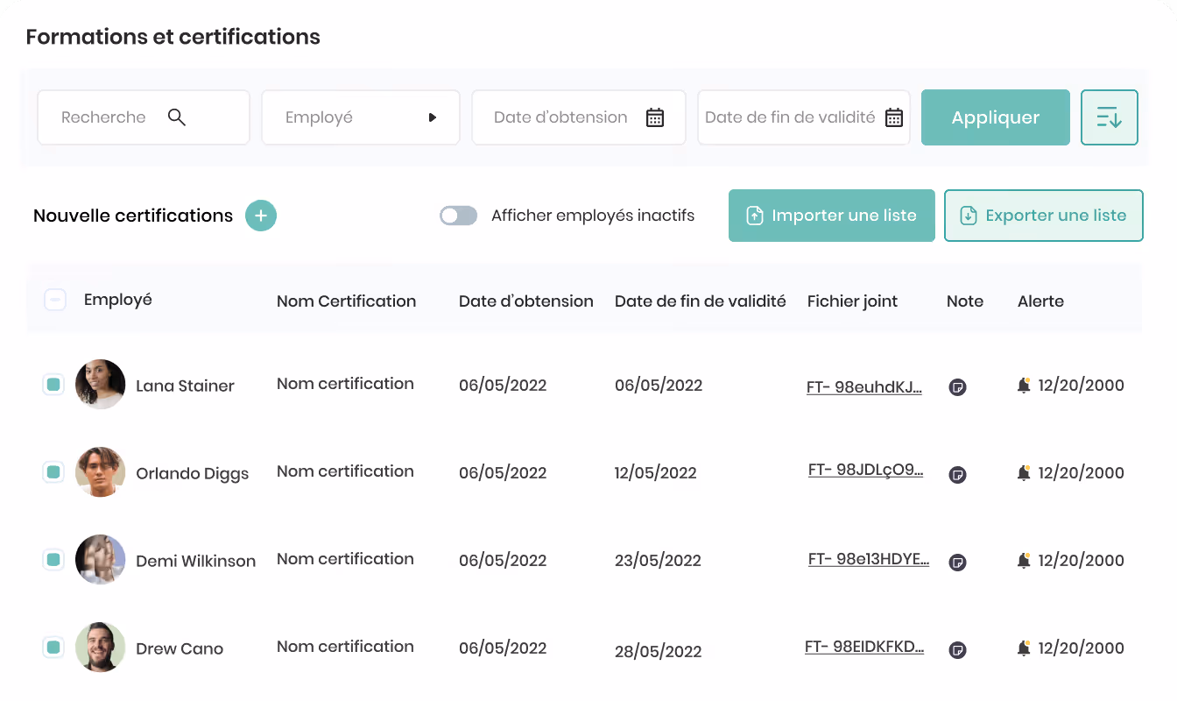Click validity end date 23/05/2022
Viewport: 1177px width, 701px height.
tap(659, 561)
